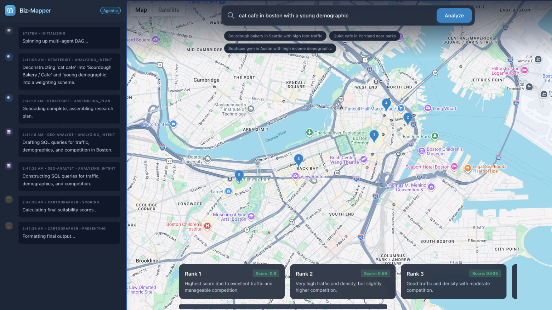Click the Cartographer icon next to scoring entry
This screenshot has width=552, height=310.
tap(8, 200)
